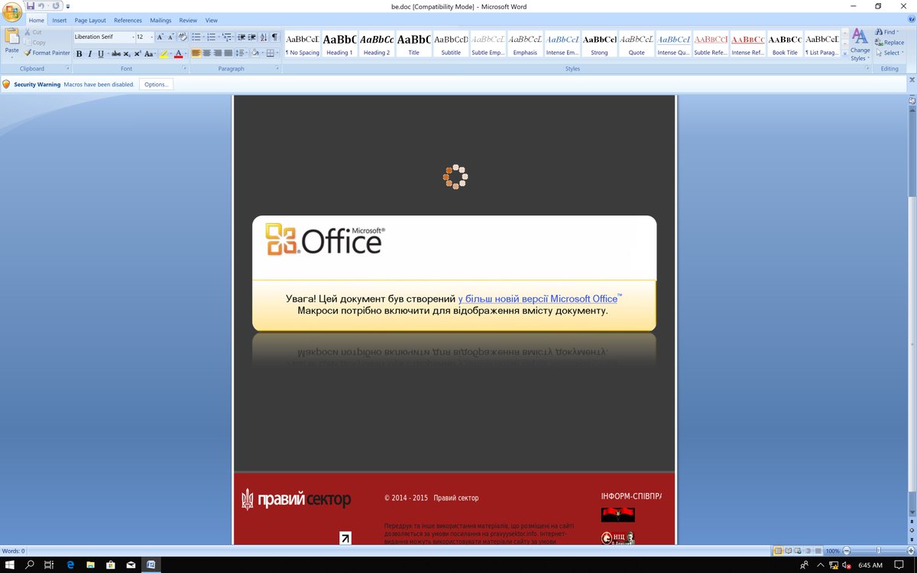Open the font name dropdown

coord(132,37)
